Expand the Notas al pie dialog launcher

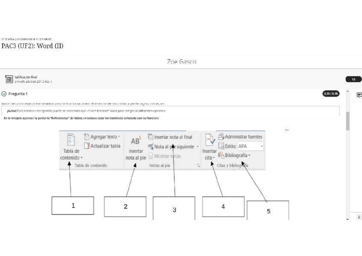point(199,165)
